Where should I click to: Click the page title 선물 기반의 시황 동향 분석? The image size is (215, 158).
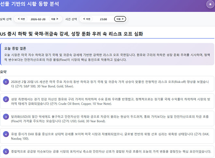tap(29, 4)
